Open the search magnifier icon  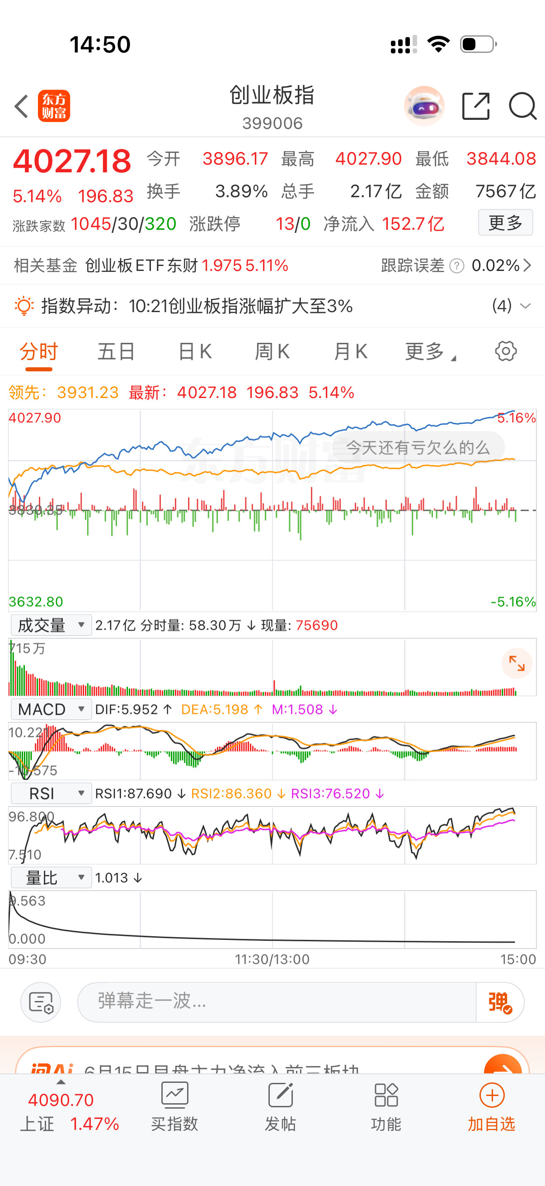[x=523, y=106]
